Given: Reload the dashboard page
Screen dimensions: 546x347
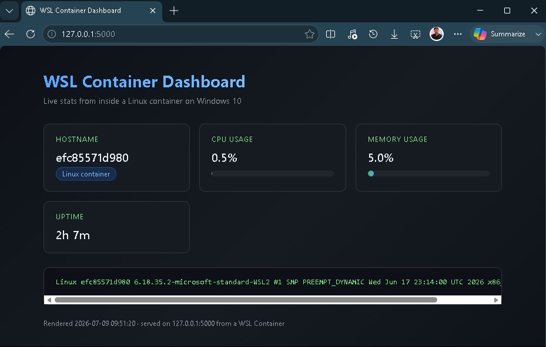Looking at the screenshot, I should 31,34.
